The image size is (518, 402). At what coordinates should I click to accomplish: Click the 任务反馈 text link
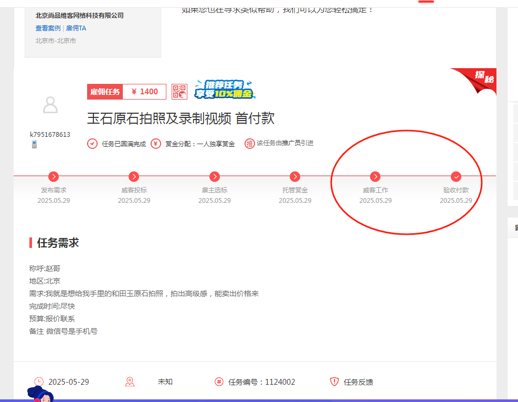click(358, 382)
